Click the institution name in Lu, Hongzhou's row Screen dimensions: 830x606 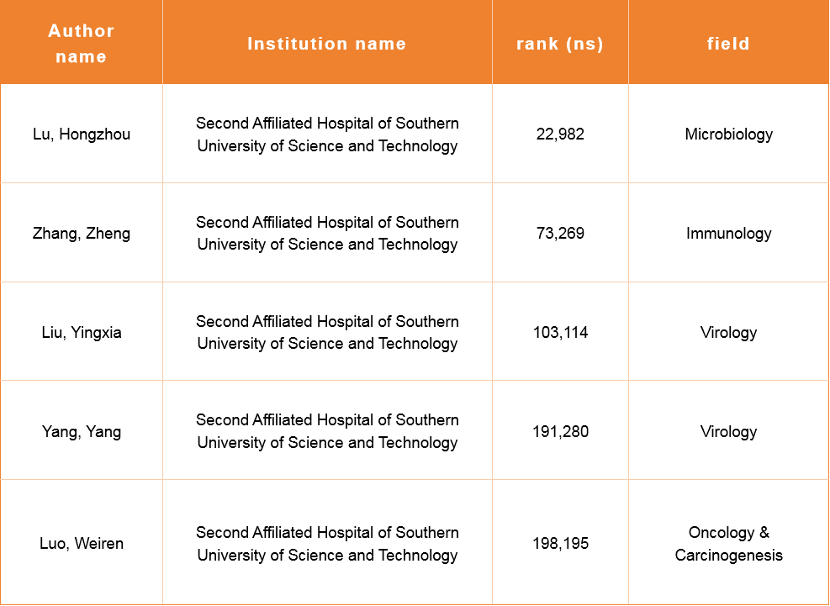pos(327,134)
